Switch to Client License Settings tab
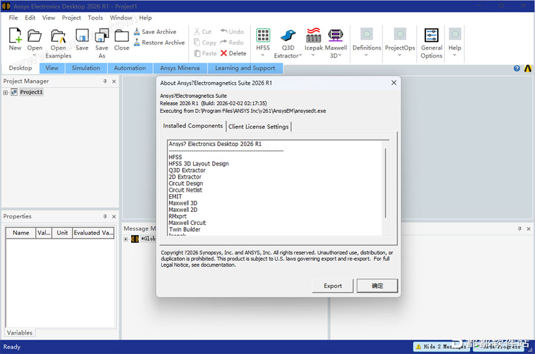Viewport: 535px width, 354px height. [x=258, y=126]
